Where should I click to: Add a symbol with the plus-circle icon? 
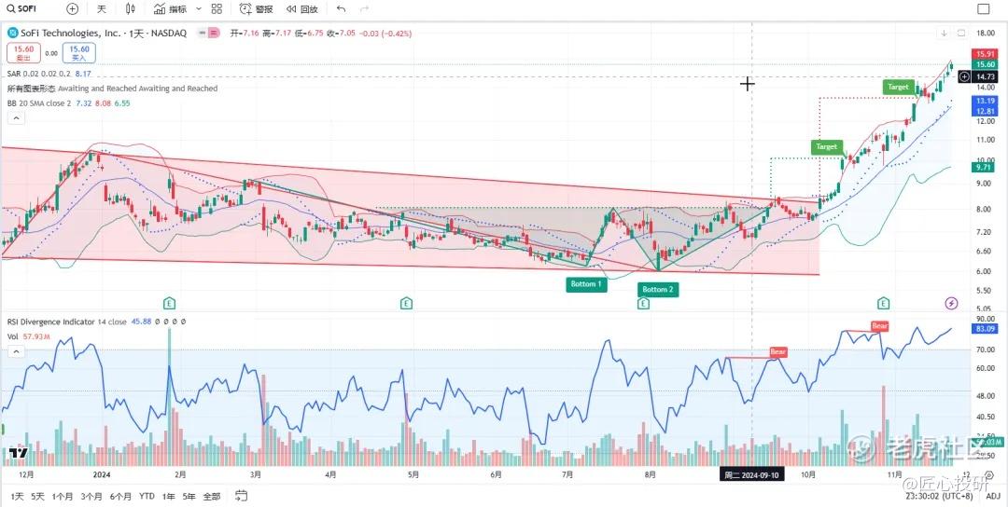click(72, 9)
